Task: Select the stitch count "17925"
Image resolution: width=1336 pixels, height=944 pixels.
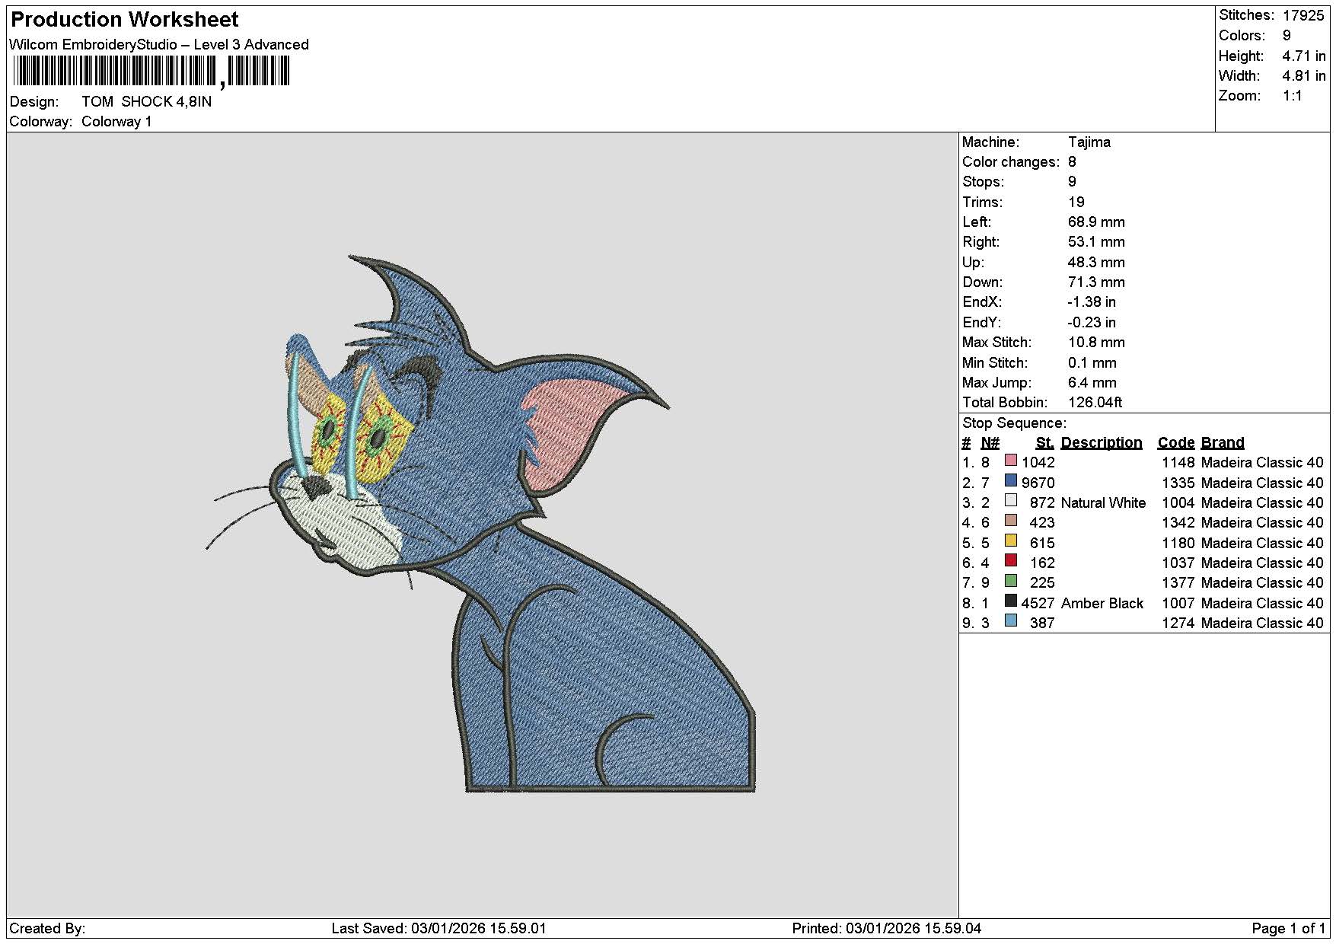Action: pos(1303,15)
